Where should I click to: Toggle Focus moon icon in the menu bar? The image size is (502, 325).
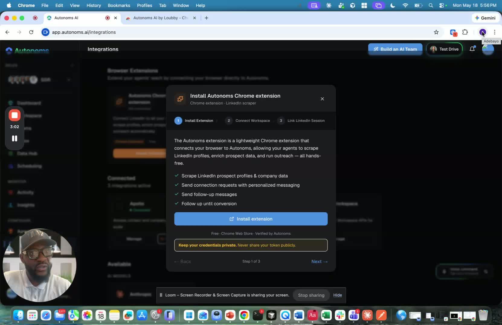click(393, 5)
